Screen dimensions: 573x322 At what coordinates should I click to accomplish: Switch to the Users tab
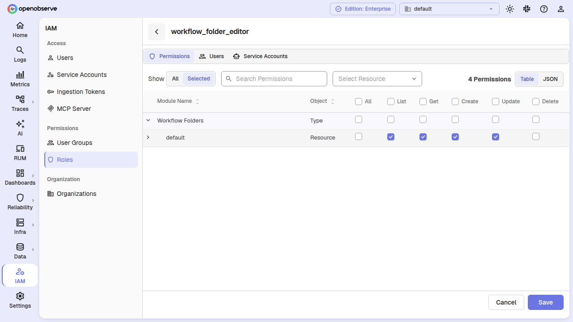(211, 56)
